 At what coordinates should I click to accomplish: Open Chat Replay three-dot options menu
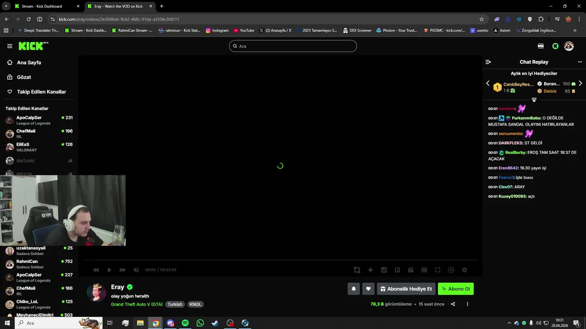(x=580, y=62)
